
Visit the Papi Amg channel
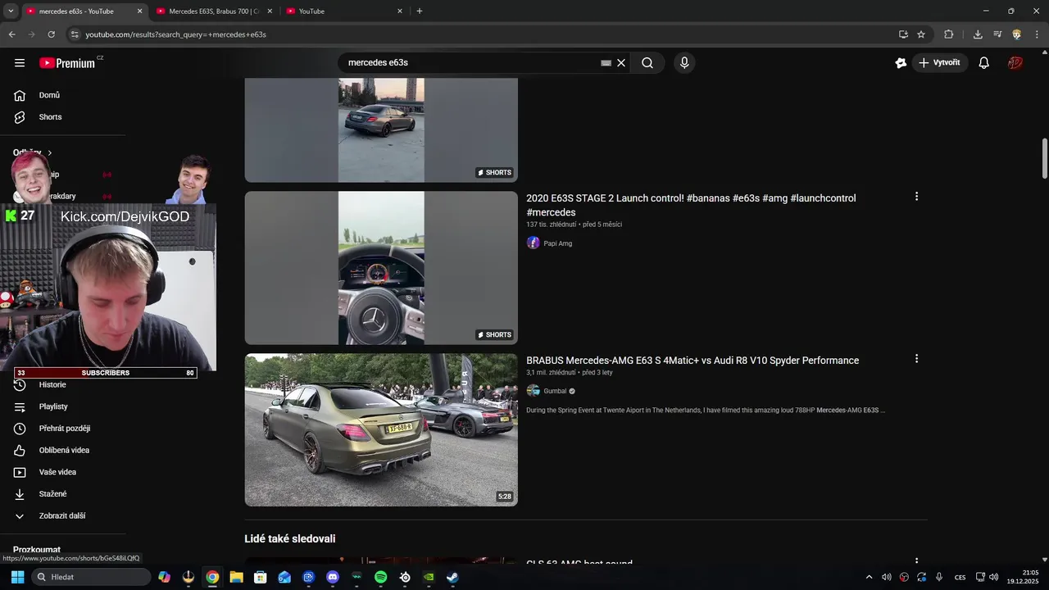click(558, 243)
